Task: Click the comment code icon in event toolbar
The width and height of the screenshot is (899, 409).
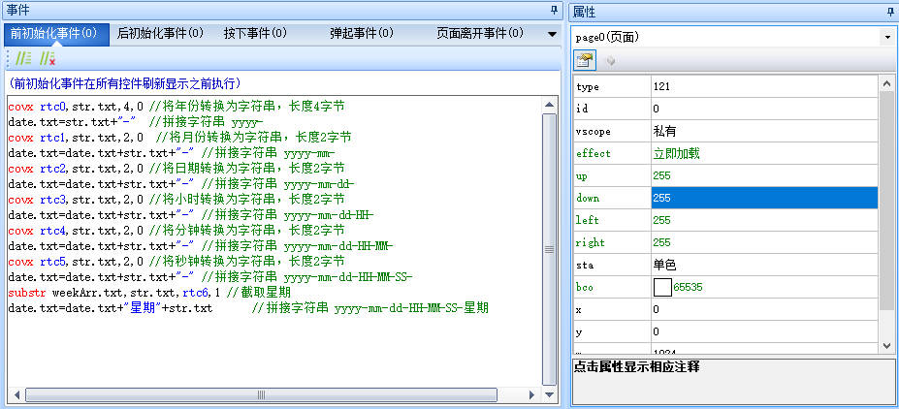Action: click(x=23, y=58)
